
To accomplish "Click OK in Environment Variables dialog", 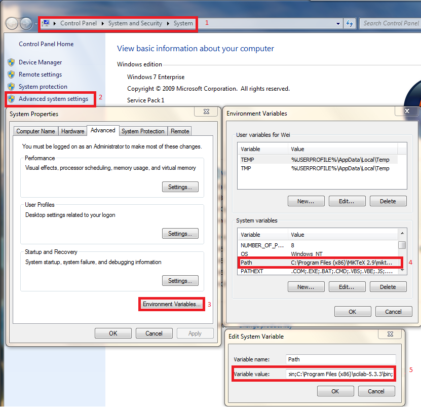I will [x=353, y=312].
